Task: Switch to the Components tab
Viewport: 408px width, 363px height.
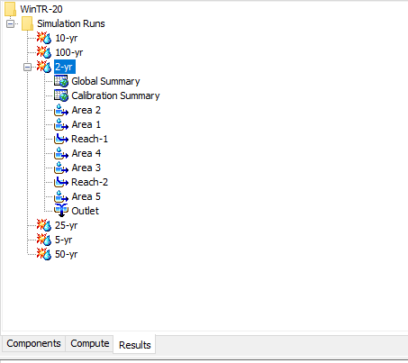Action: pyautogui.click(x=33, y=343)
